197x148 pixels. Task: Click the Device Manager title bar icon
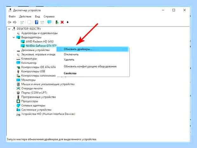click(10, 10)
